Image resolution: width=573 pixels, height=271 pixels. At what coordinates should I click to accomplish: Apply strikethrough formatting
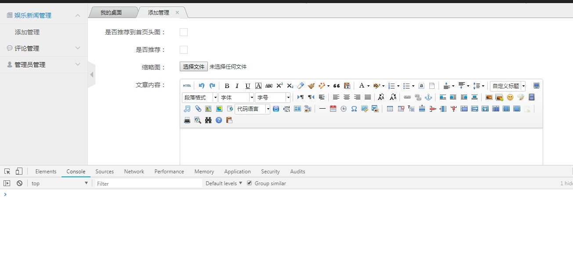point(269,86)
